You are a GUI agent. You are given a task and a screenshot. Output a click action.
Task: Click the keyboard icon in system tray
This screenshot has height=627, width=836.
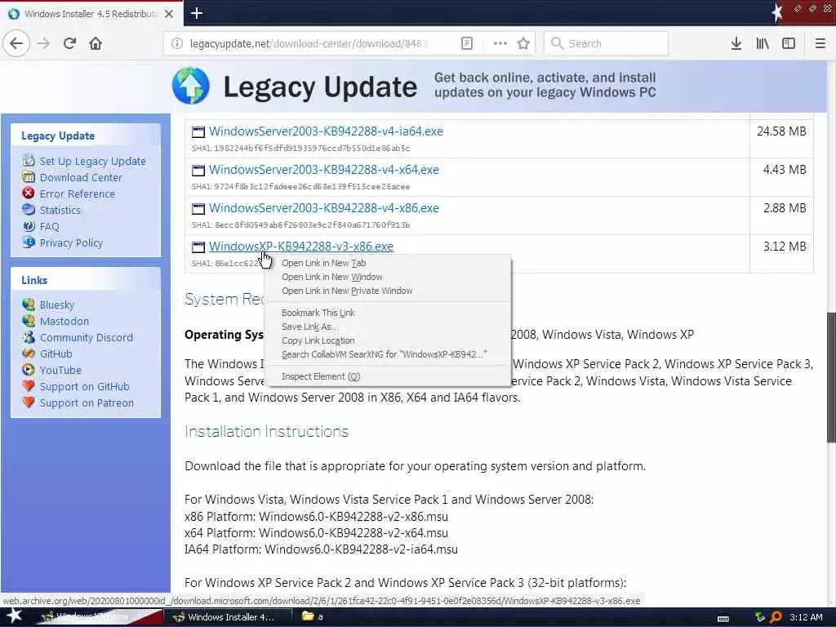(x=723, y=618)
